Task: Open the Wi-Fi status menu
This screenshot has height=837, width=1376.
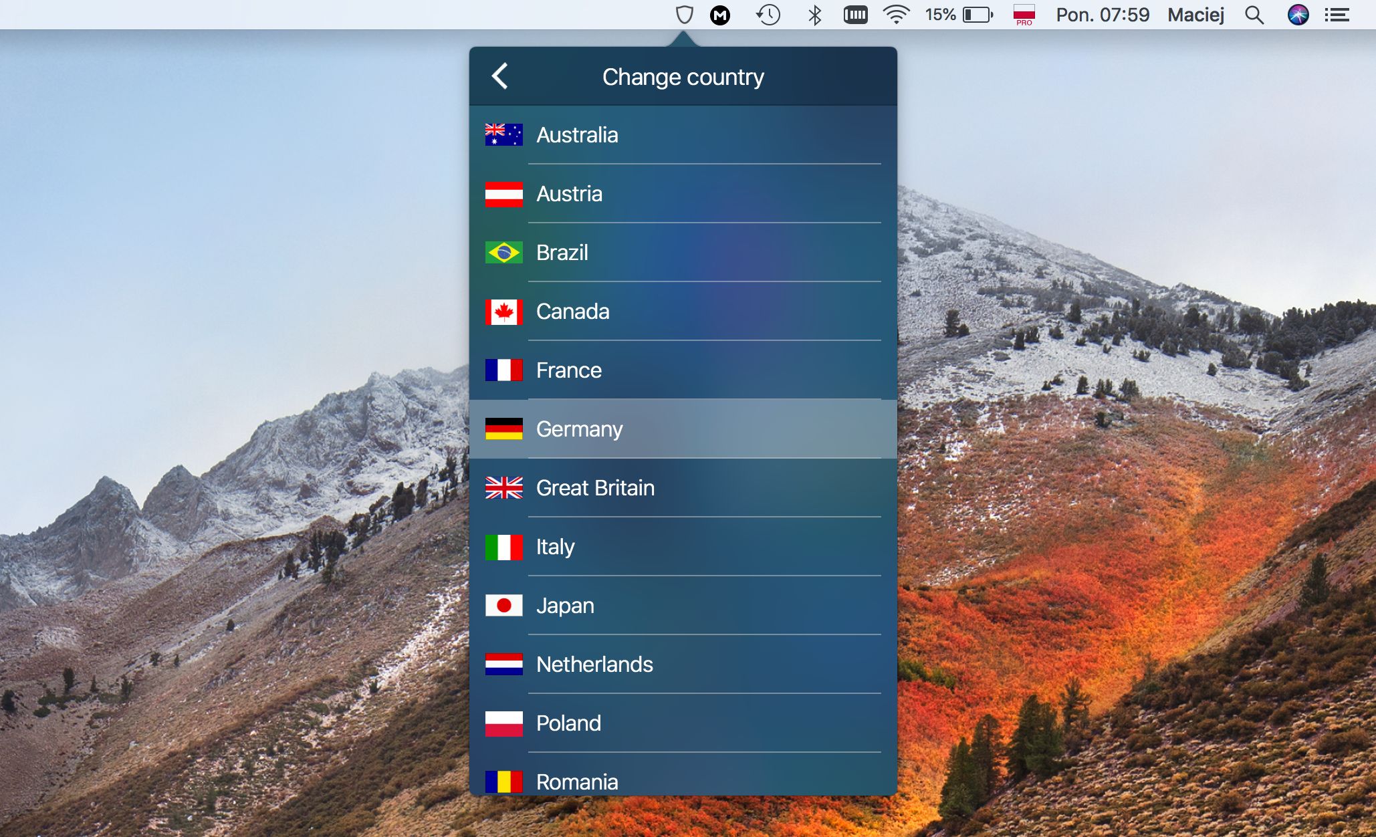Action: pyautogui.click(x=896, y=15)
